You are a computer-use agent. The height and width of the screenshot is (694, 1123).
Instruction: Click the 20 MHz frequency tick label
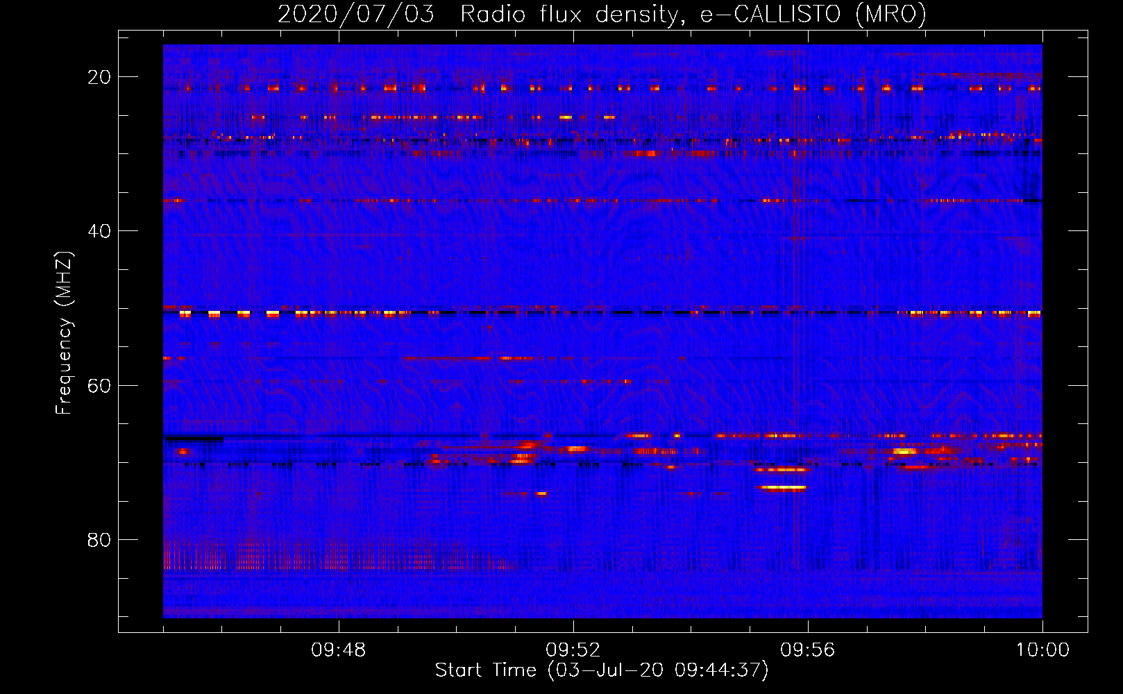(99, 77)
